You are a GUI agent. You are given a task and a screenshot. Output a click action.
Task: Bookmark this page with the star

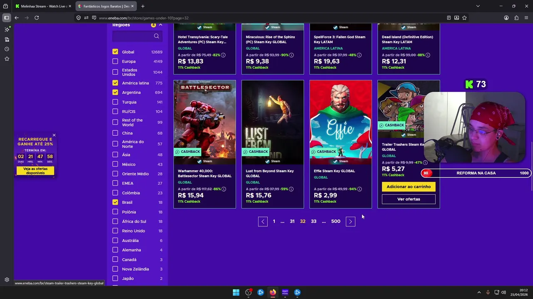click(x=464, y=18)
